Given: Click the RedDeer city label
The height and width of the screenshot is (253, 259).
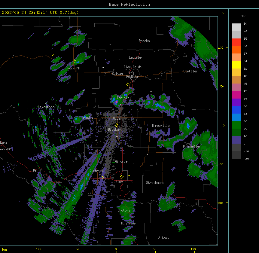Looking at the screenshot, I should 132,77.
